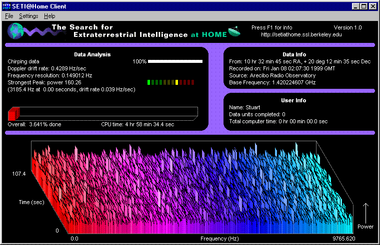This screenshot has width=380, height=245.
Task: Click the Earth globe logo icon
Action: [x=15, y=31]
